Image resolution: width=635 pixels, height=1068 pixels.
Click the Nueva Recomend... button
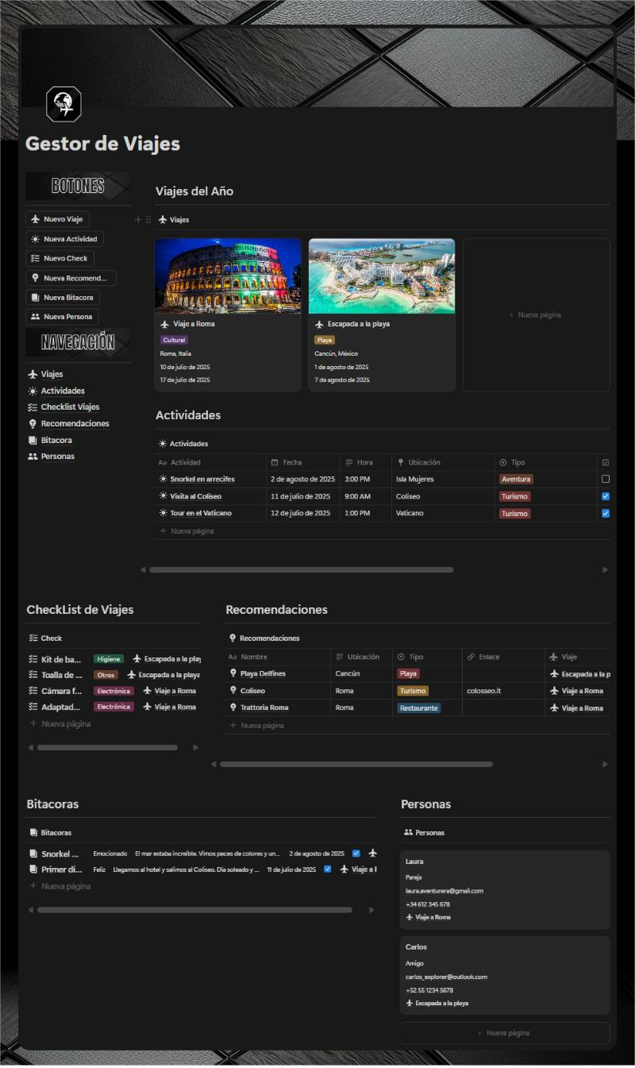tap(71, 278)
